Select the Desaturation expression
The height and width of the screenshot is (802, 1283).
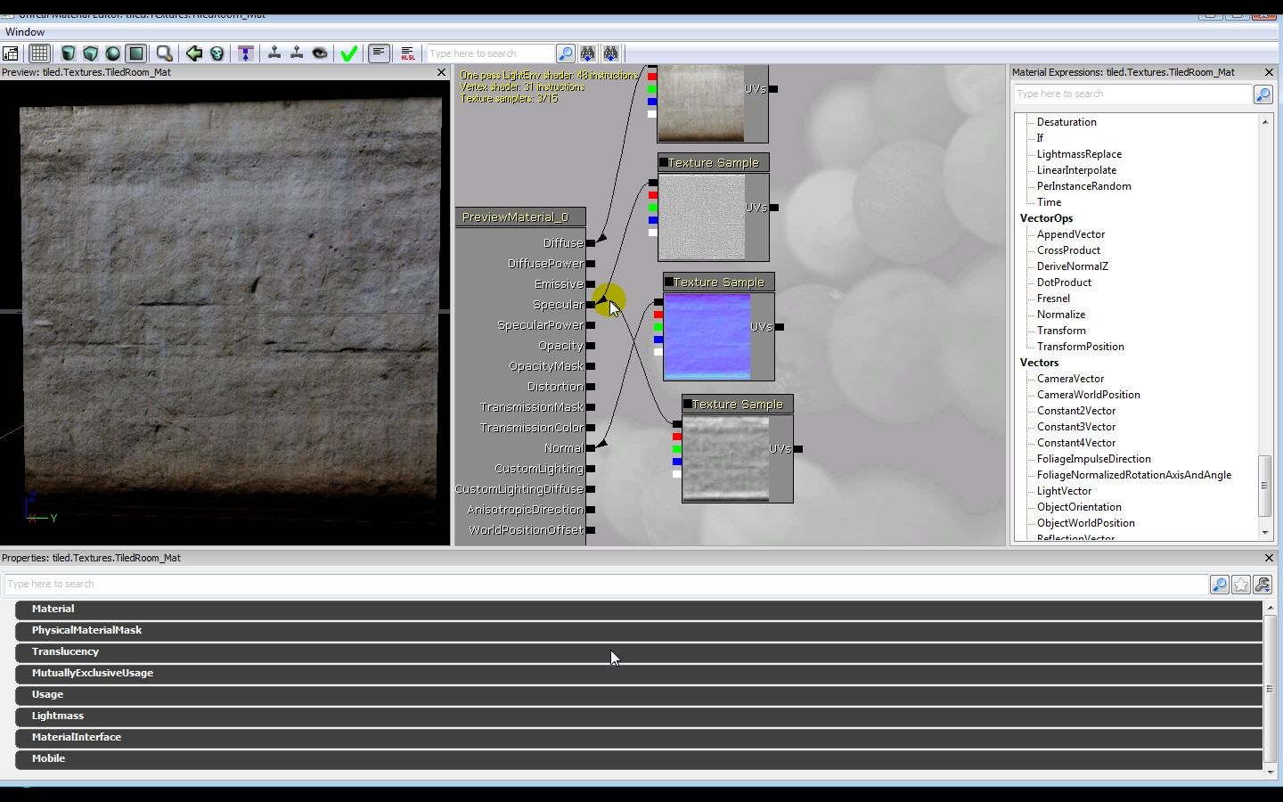pyautogui.click(x=1066, y=122)
